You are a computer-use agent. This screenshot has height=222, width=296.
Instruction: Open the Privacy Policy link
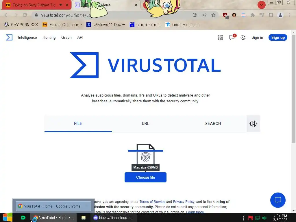184,201
